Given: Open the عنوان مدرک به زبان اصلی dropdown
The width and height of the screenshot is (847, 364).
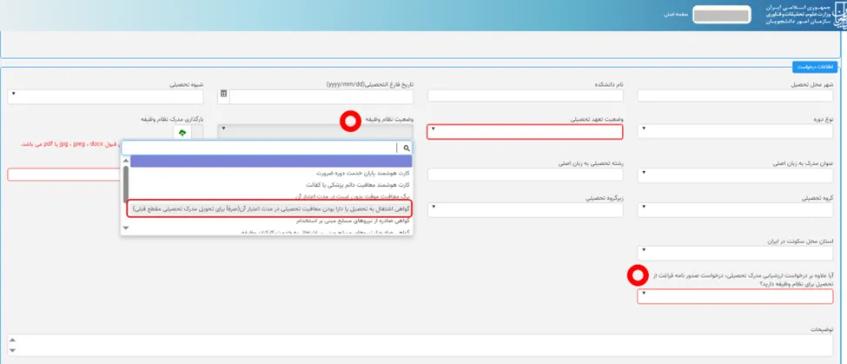Looking at the screenshot, I should (x=735, y=176).
